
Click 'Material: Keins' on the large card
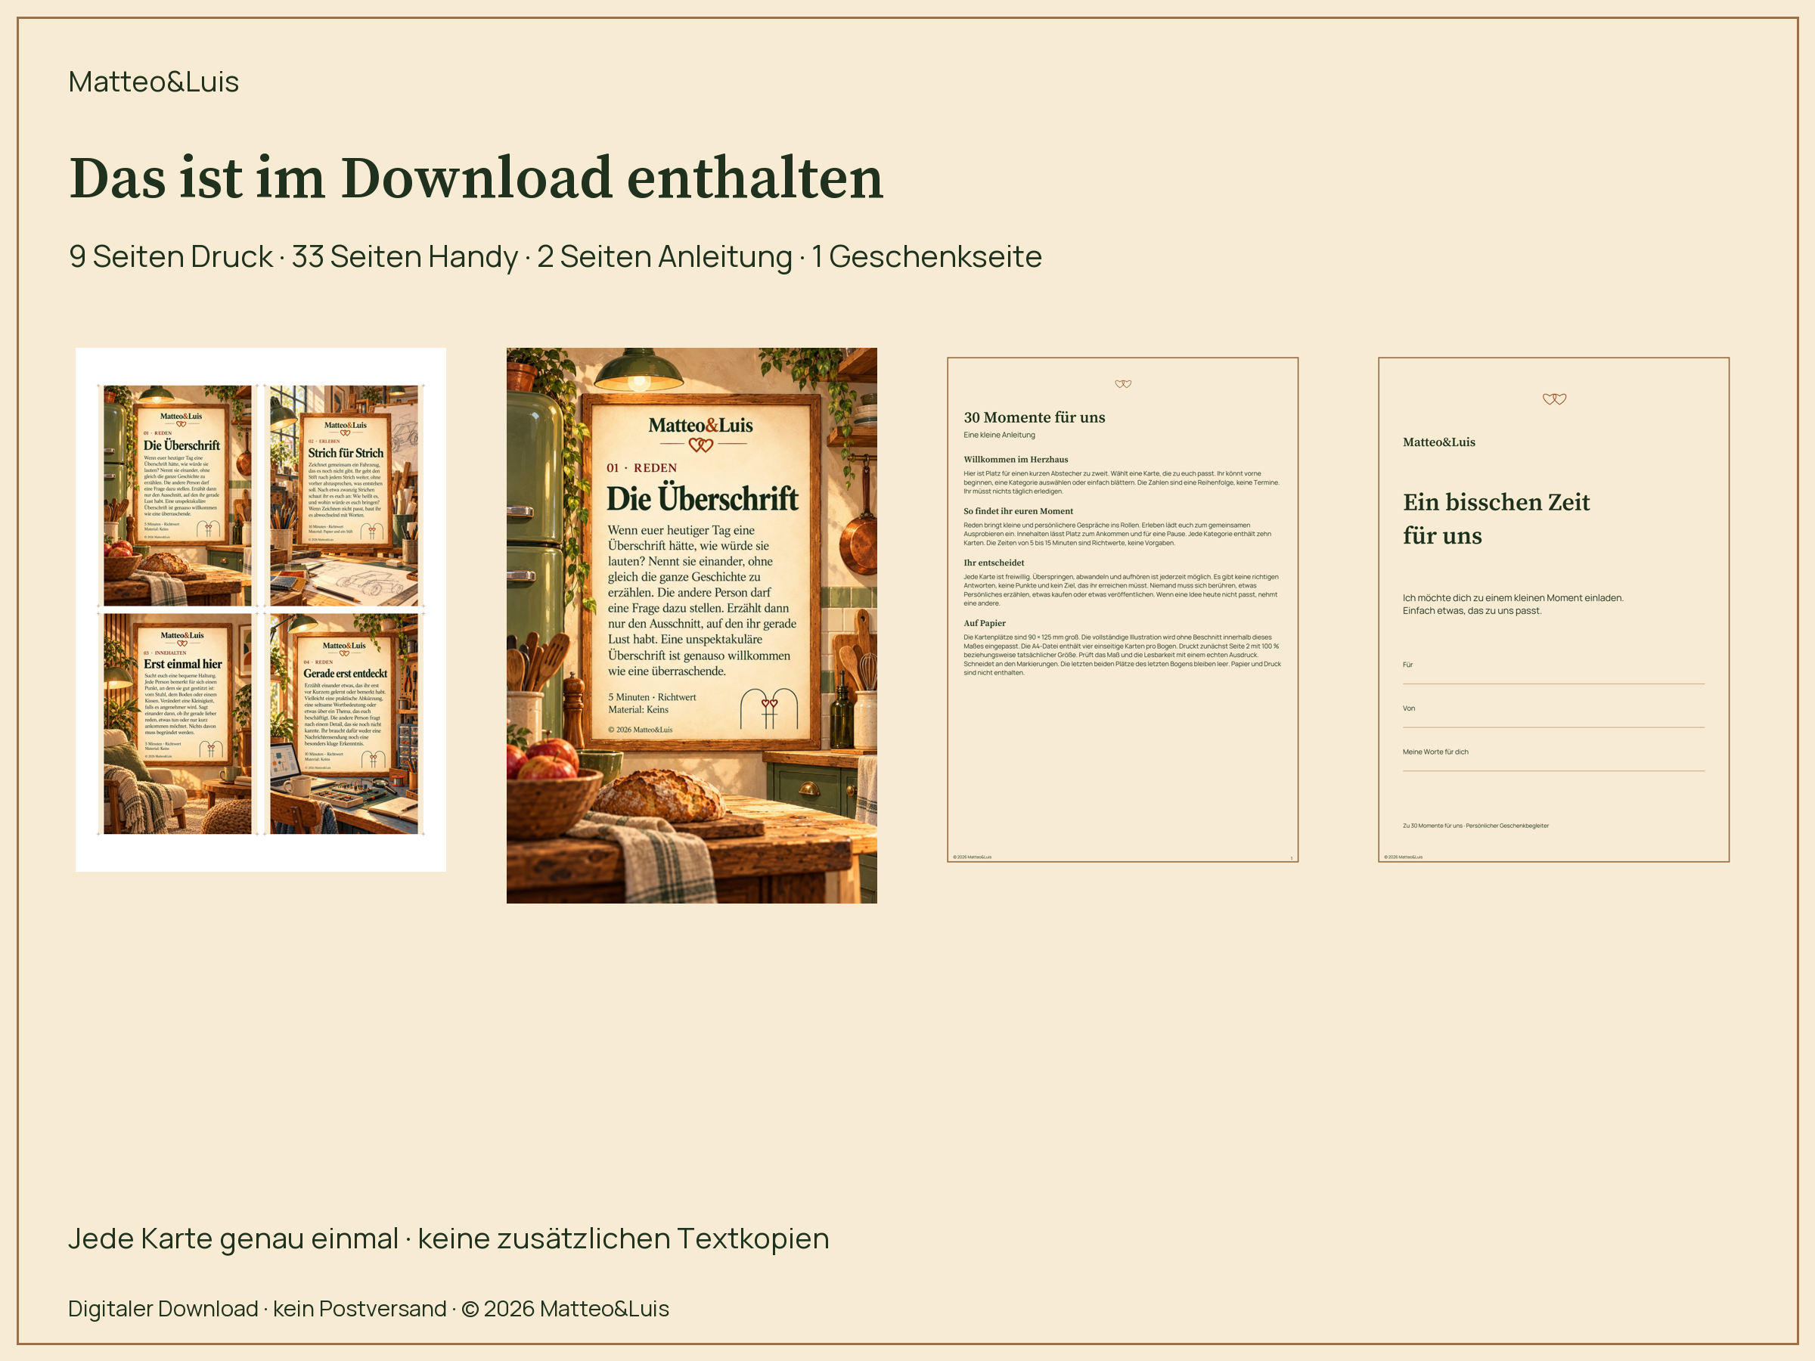point(638,710)
